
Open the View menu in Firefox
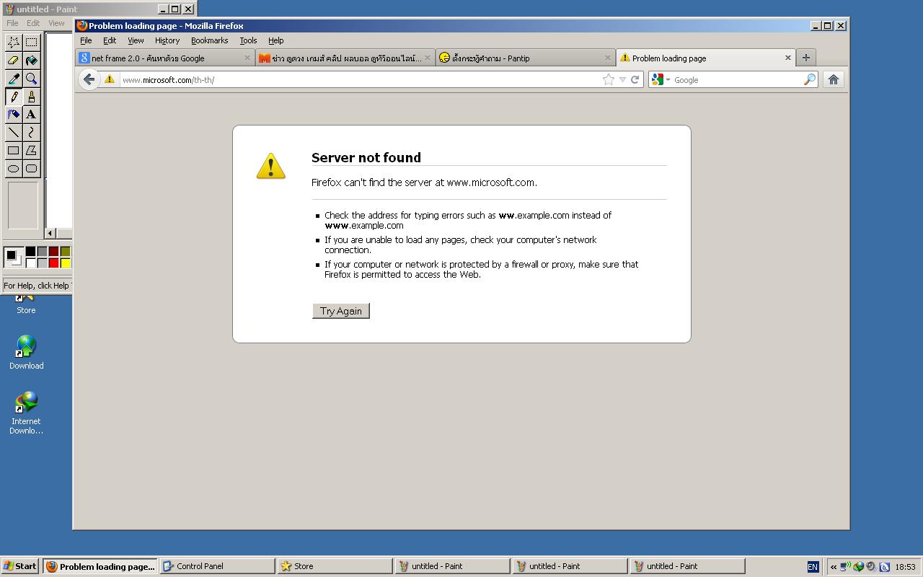[x=136, y=40]
